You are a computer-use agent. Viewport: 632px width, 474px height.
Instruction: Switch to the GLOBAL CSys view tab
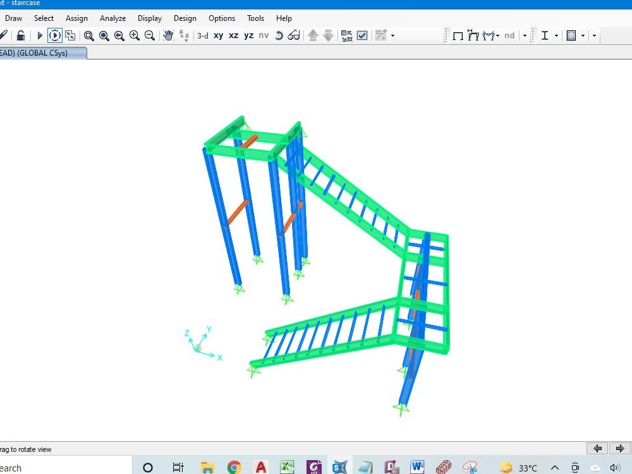(x=41, y=53)
